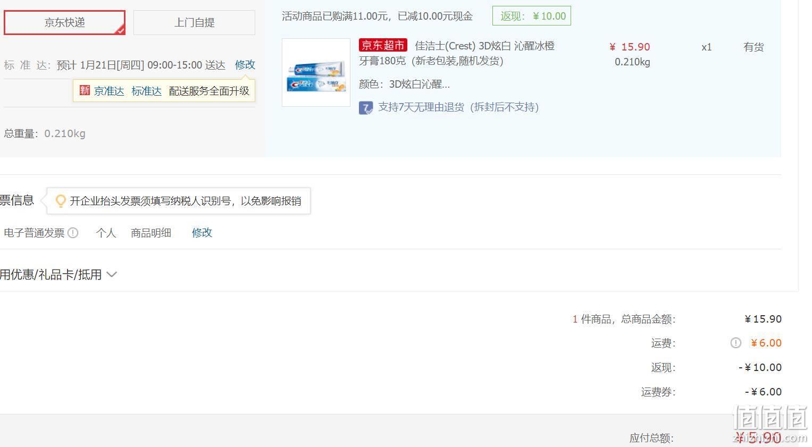Click the 个人 invoice title text
Viewport: 812px width, 447px height.
pyautogui.click(x=106, y=233)
